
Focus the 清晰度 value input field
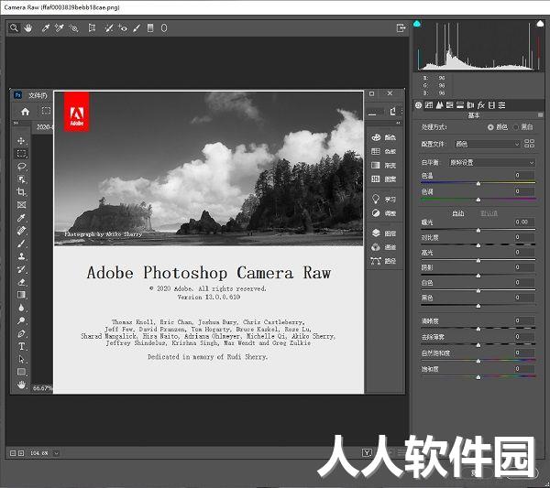524,320
